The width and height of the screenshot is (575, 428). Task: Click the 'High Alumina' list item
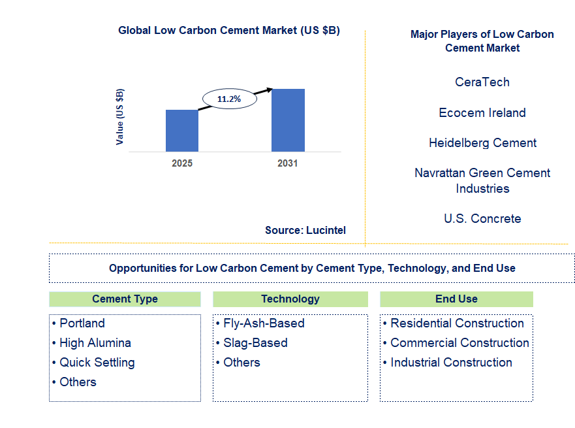pyautogui.click(x=95, y=343)
